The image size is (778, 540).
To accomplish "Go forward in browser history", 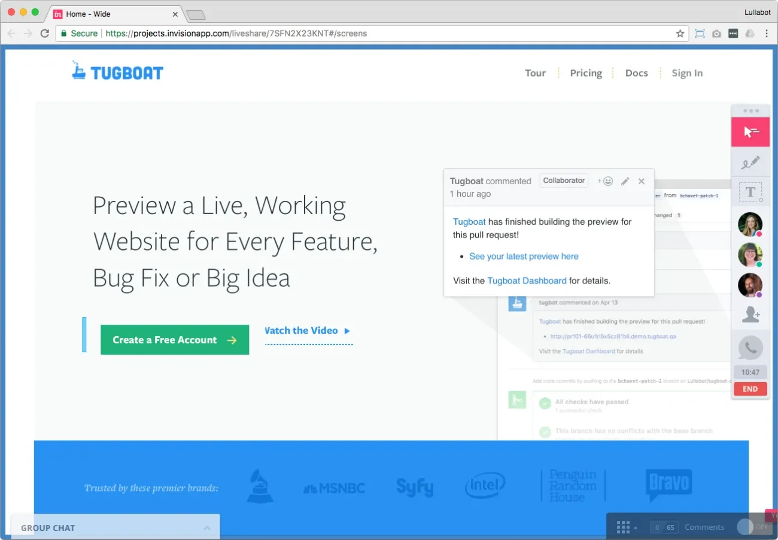I will coord(28,33).
